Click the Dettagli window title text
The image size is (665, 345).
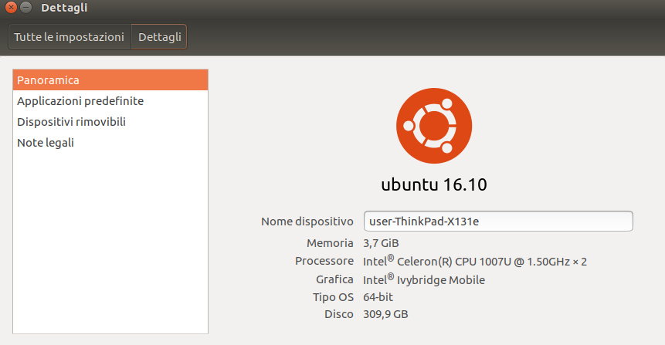[64, 8]
